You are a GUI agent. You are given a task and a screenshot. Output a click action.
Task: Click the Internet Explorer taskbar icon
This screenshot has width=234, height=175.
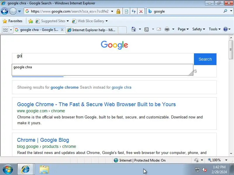pos(25,169)
